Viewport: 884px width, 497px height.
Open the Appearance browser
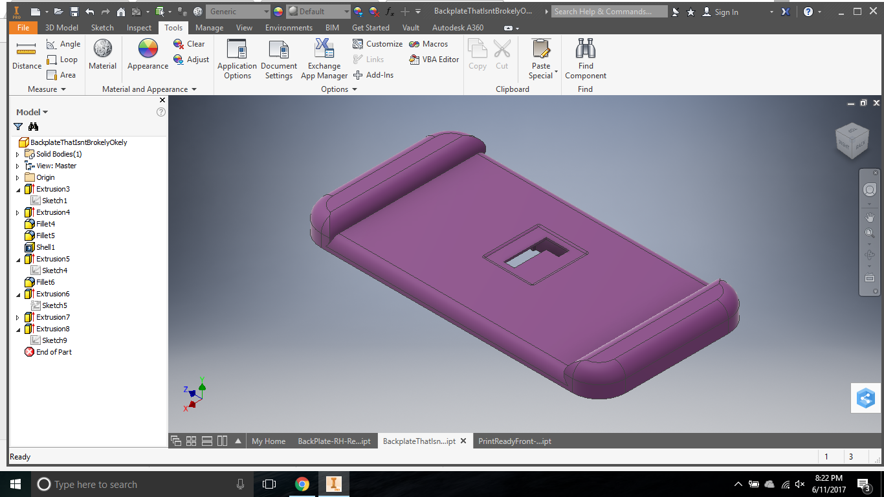pos(148,55)
